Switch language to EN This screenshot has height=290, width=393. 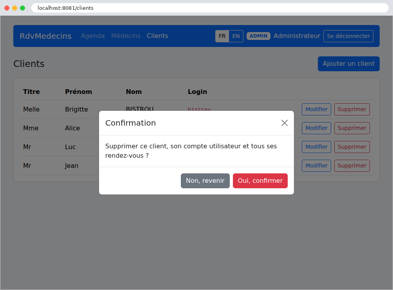[236, 36]
